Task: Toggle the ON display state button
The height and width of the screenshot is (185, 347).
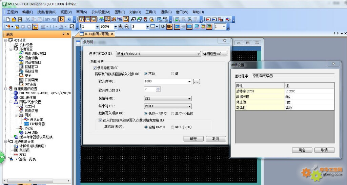Action: (x=163, y=27)
